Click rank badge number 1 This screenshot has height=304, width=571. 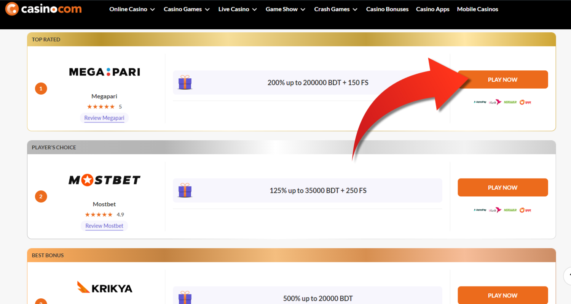41,89
